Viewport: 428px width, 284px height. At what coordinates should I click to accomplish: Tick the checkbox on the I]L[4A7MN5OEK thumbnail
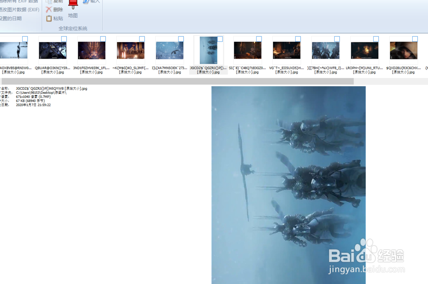pos(181,39)
